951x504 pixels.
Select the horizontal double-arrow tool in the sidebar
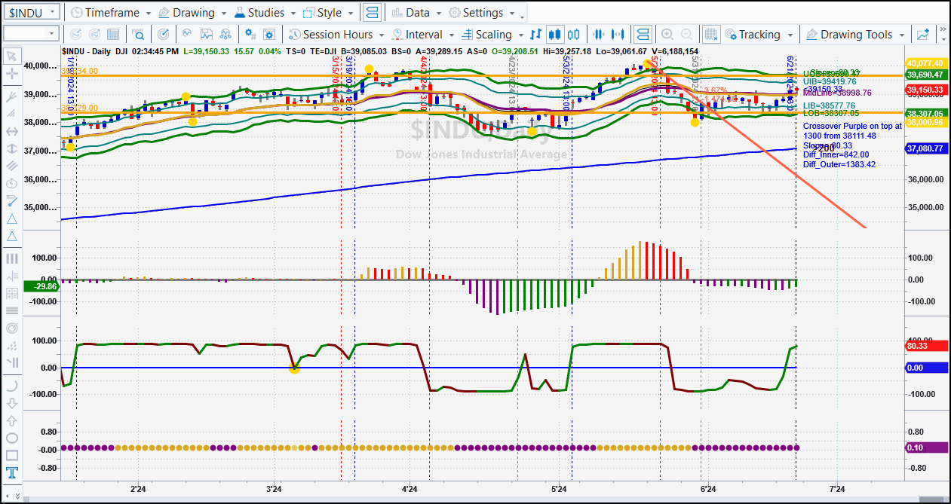coord(12,131)
